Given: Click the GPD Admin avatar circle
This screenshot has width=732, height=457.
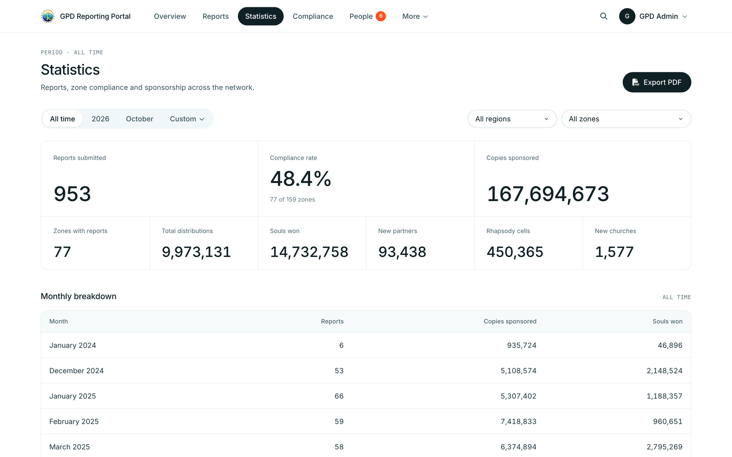Looking at the screenshot, I should coord(627,16).
